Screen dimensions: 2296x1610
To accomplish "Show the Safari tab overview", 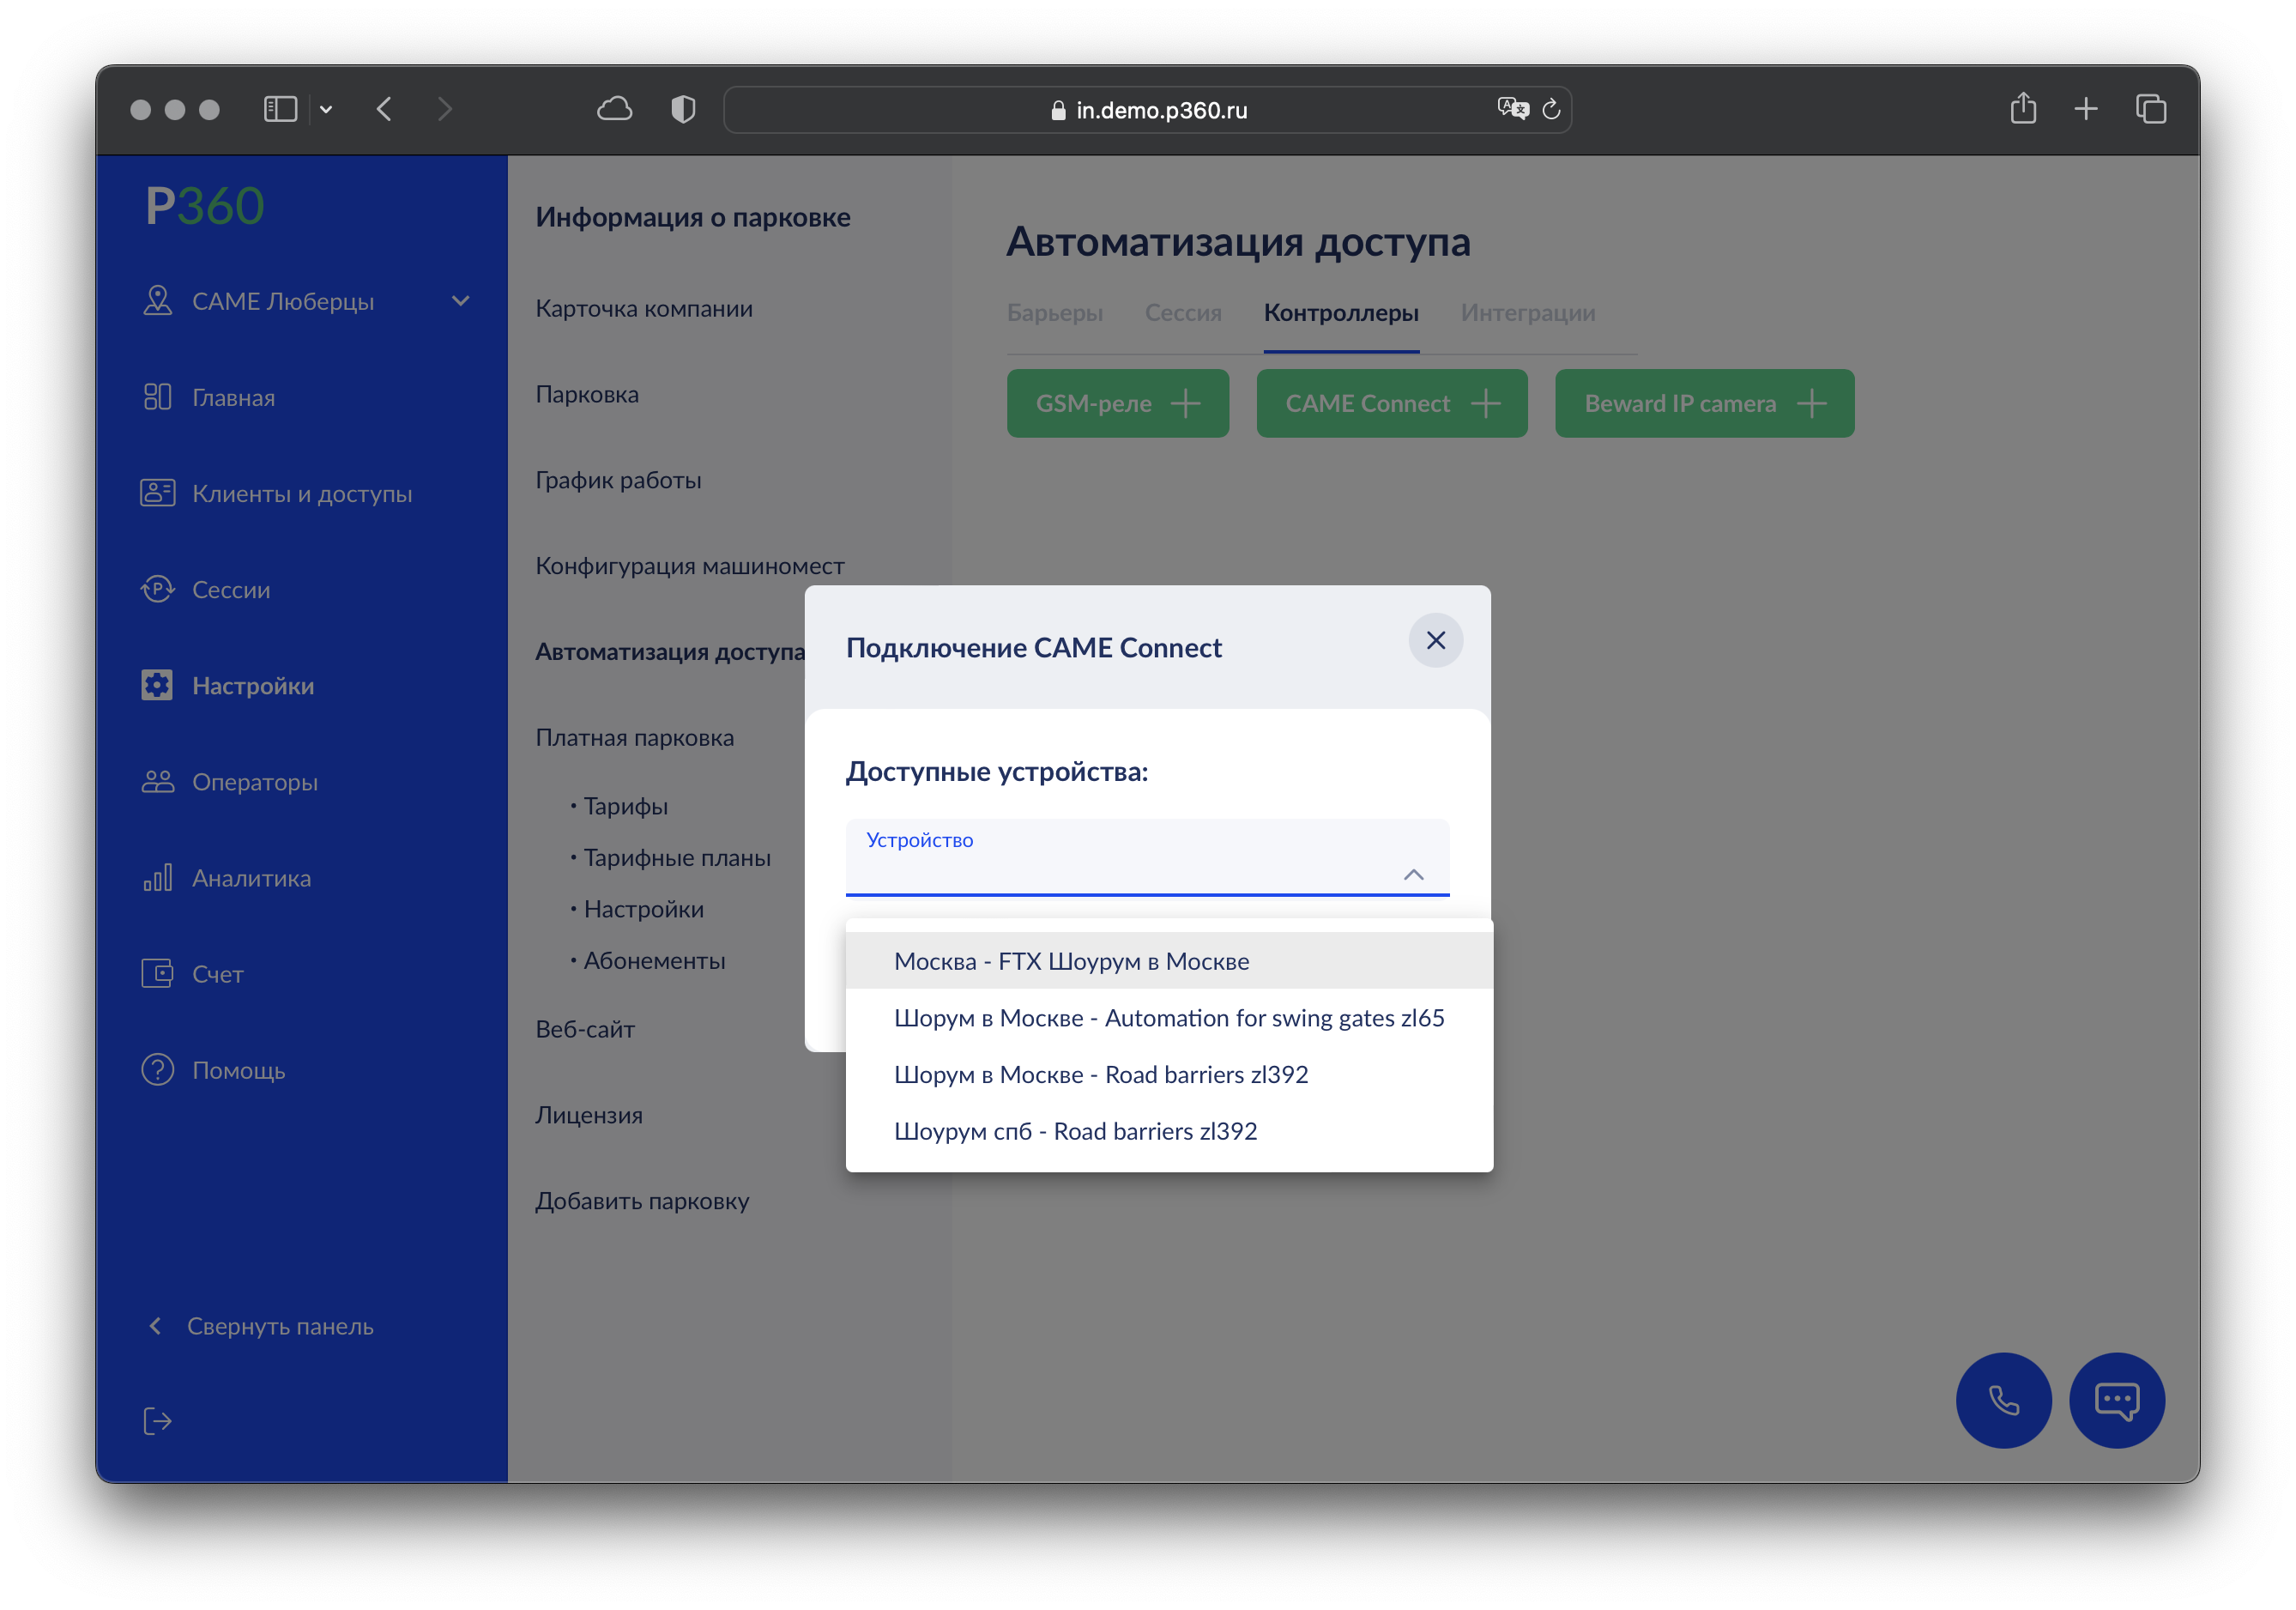I will pyautogui.click(x=2150, y=109).
